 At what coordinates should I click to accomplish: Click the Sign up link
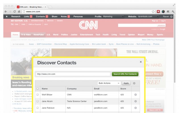click(x=155, y=21)
